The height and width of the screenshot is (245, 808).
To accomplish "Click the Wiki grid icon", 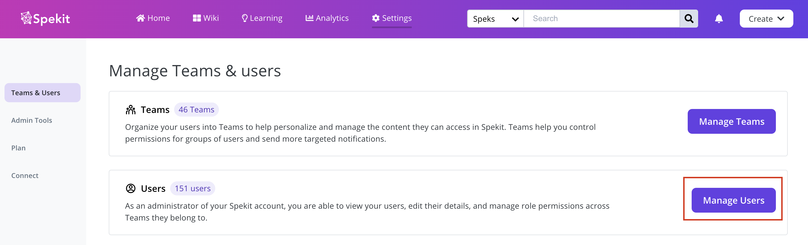I will click(x=197, y=18).
